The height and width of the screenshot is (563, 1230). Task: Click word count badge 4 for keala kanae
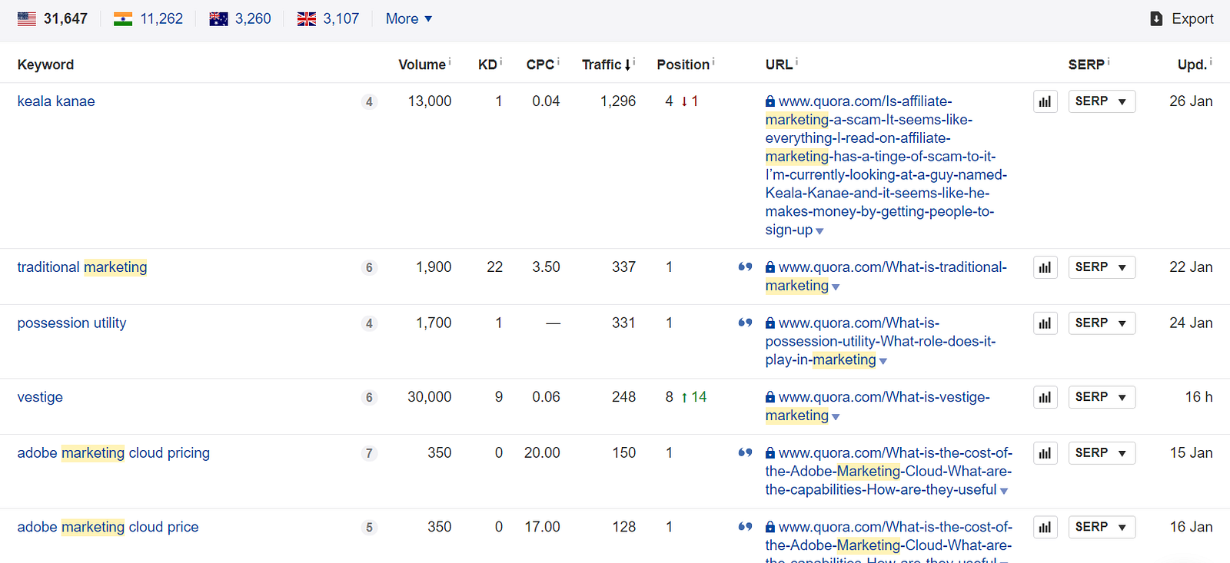369,101
